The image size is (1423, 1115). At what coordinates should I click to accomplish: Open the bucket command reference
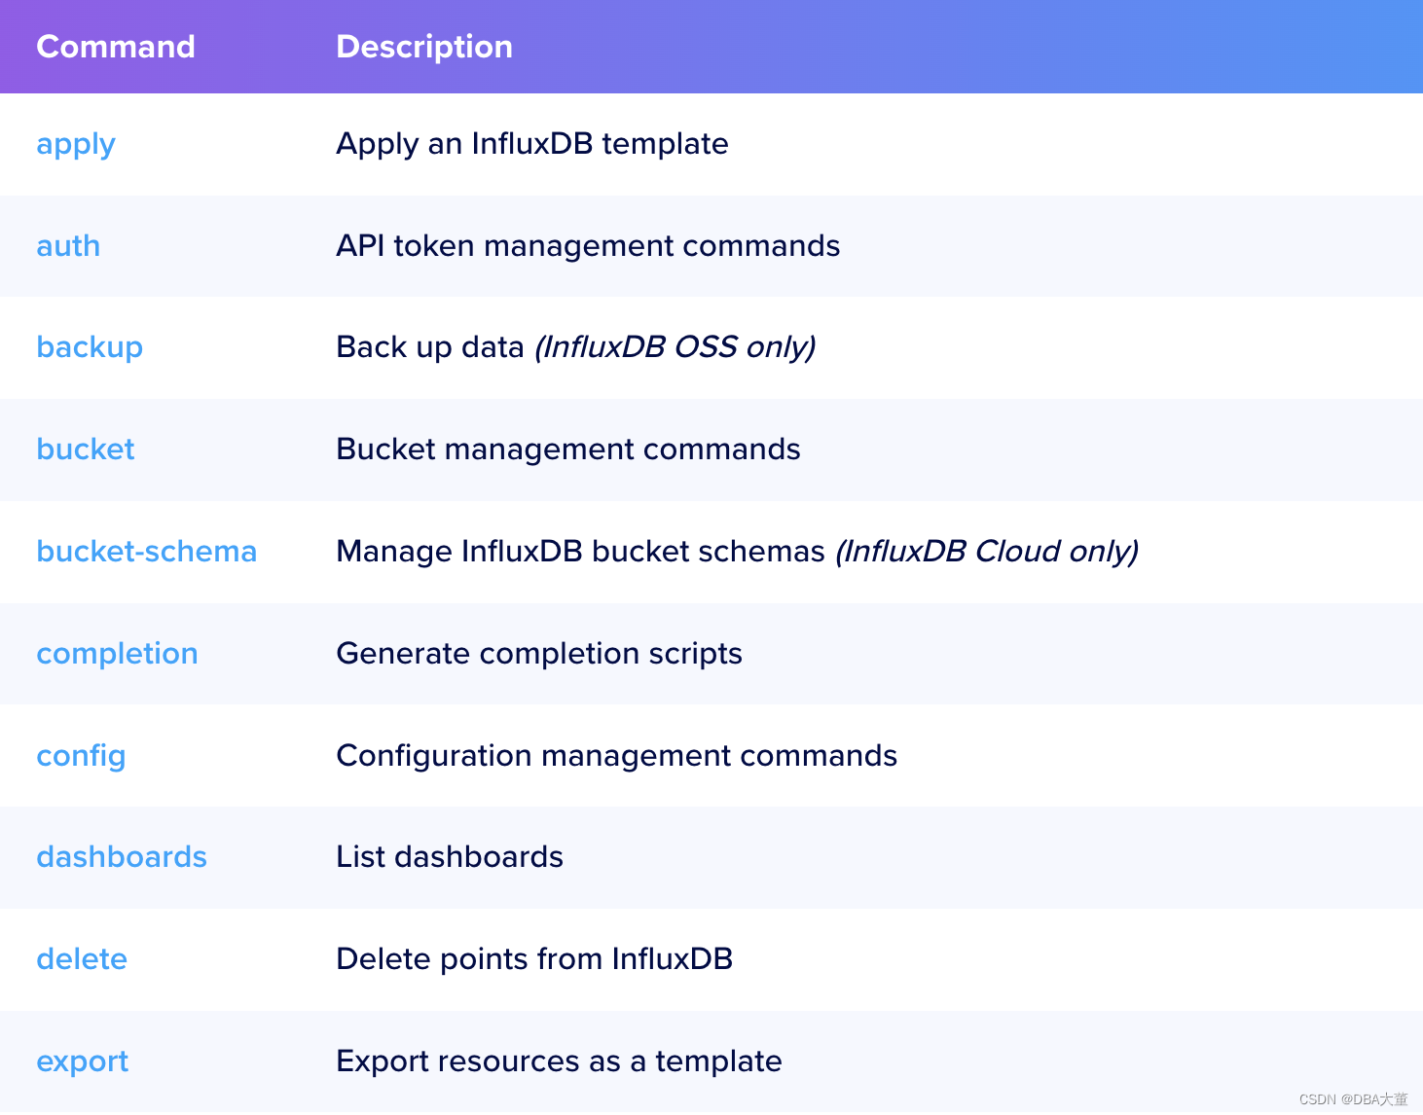85,449
